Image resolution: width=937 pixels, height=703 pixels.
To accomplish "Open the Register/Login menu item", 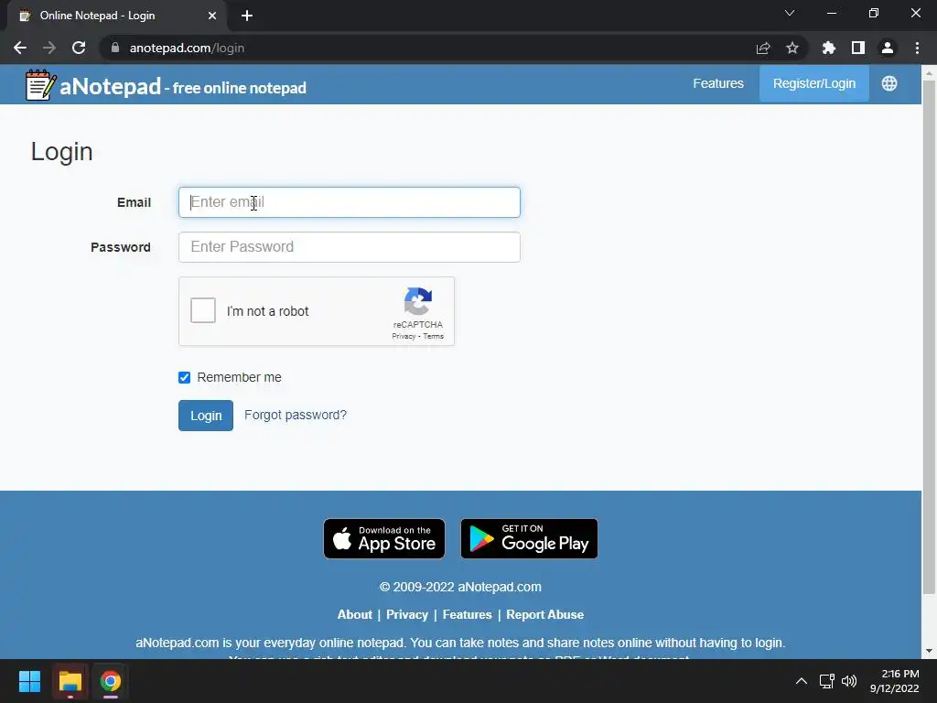I will [813, 83].
